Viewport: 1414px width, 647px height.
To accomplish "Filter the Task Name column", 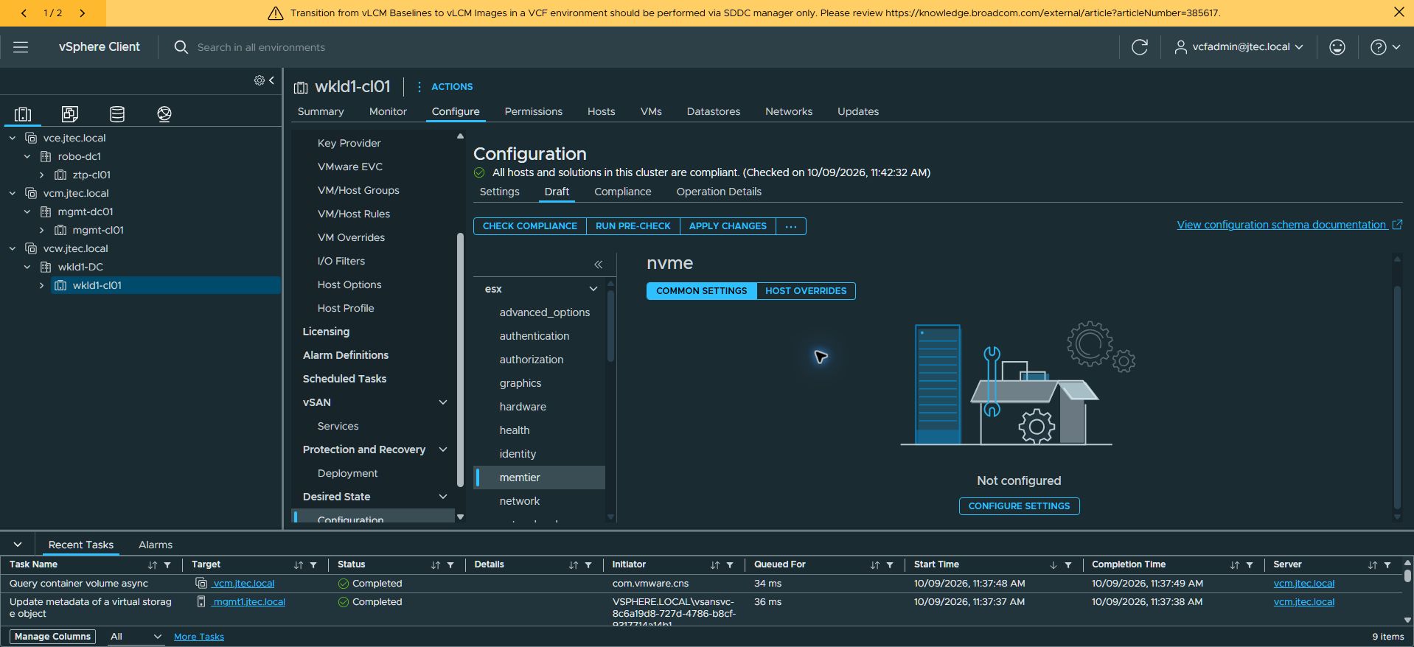I will tap(167, 565).
